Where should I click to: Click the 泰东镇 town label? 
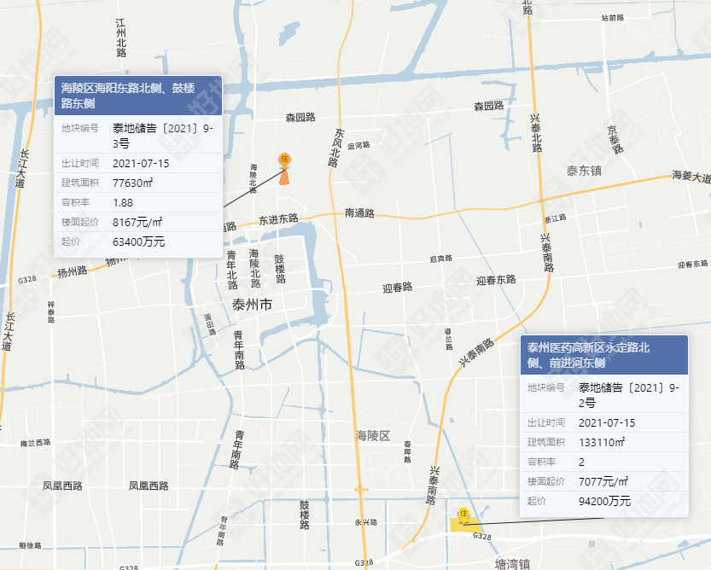coord(585,171)
